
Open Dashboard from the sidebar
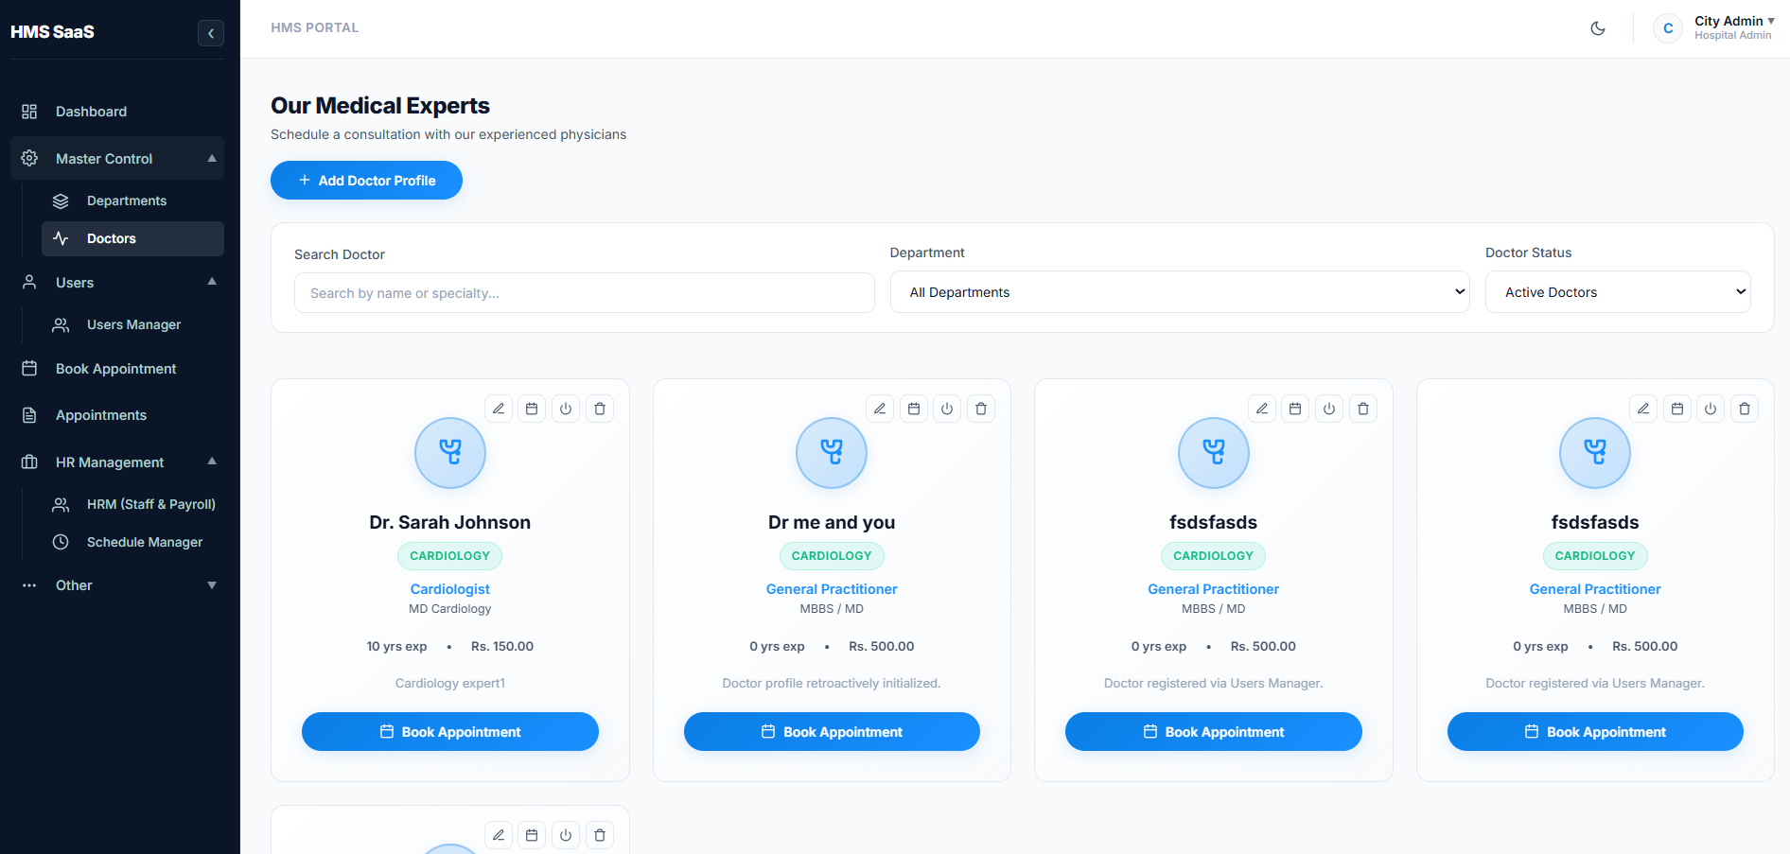(x=117, y=112)
